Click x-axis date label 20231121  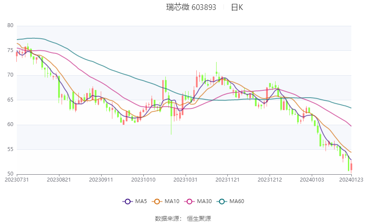[x=228, y=180]
